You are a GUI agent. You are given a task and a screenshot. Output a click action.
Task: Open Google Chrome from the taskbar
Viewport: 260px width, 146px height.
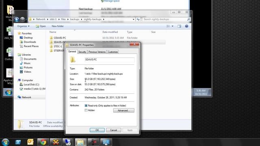coord(43,142)
